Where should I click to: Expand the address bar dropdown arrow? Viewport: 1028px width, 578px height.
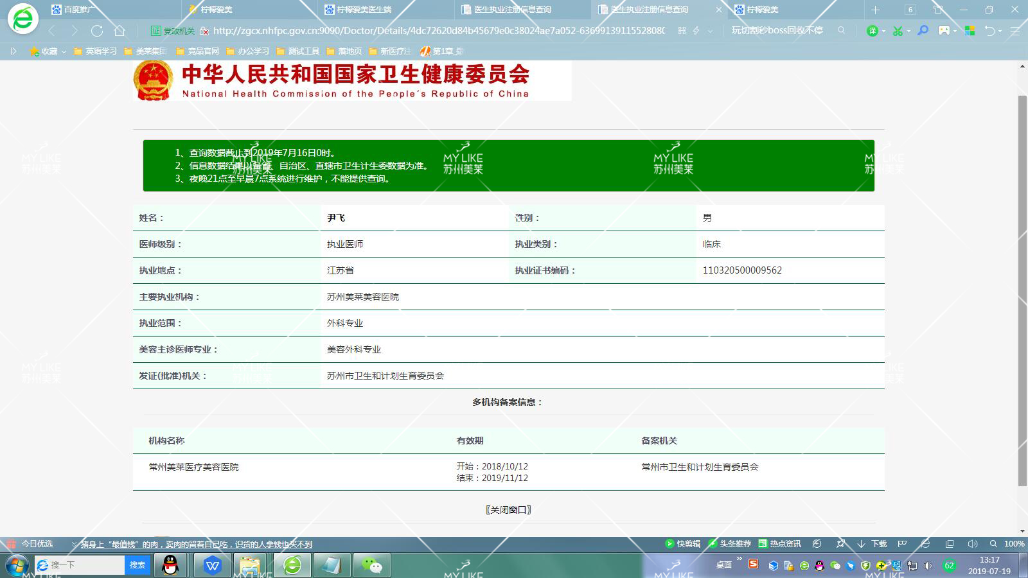(710, 31)
